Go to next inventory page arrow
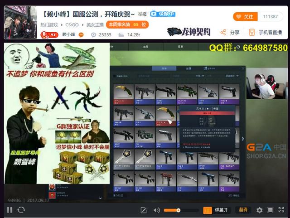Screen dimensions: 290x218 point(243,139)
